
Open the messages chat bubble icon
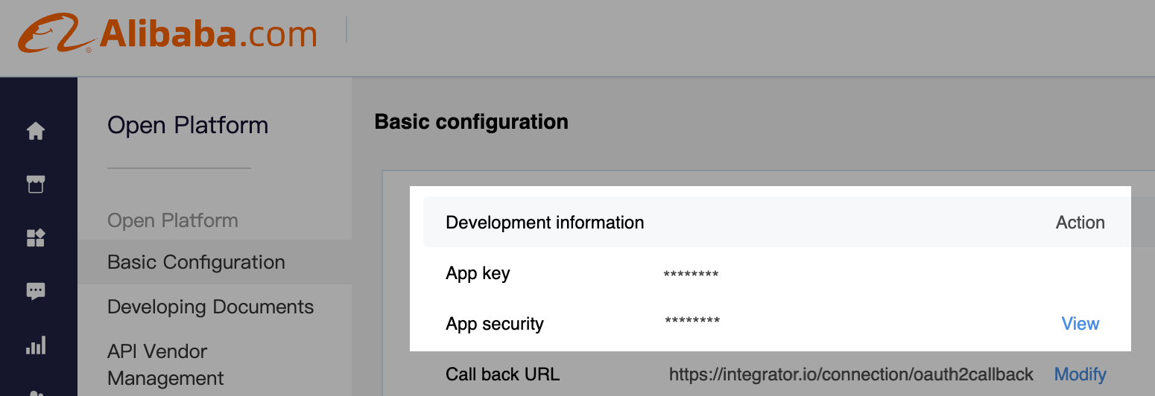click(36, 291)
